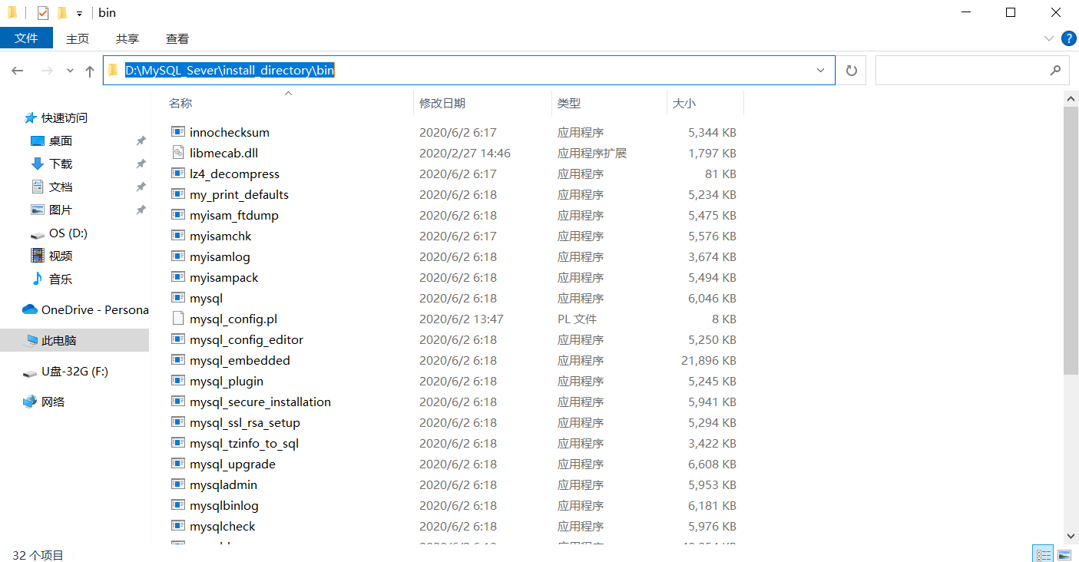Open the 共享 (Share) ribbon tab
1079x562 pixels.
click(127, 38)
